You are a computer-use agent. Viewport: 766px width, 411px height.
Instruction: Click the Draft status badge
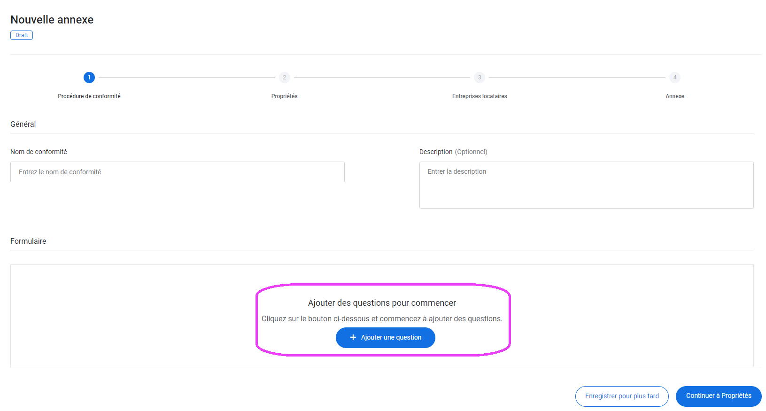coord(22,35)
